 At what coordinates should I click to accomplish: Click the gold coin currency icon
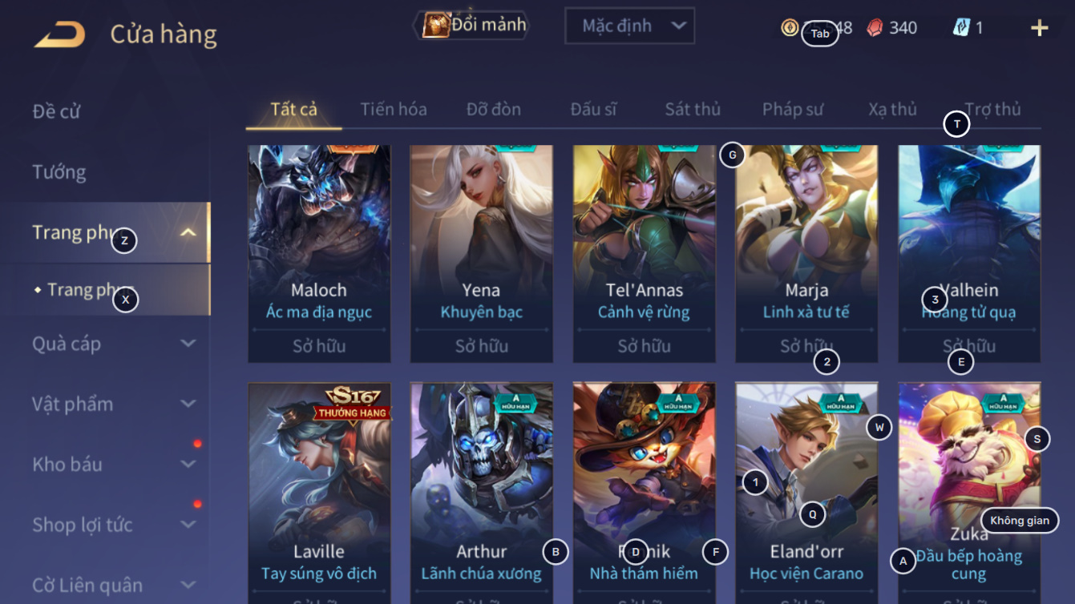[x=790, y=28]
